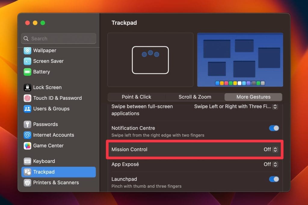Click the Screen Saver sidebar icon
This screenshot has width=308, height=205.
coord(27,61)
